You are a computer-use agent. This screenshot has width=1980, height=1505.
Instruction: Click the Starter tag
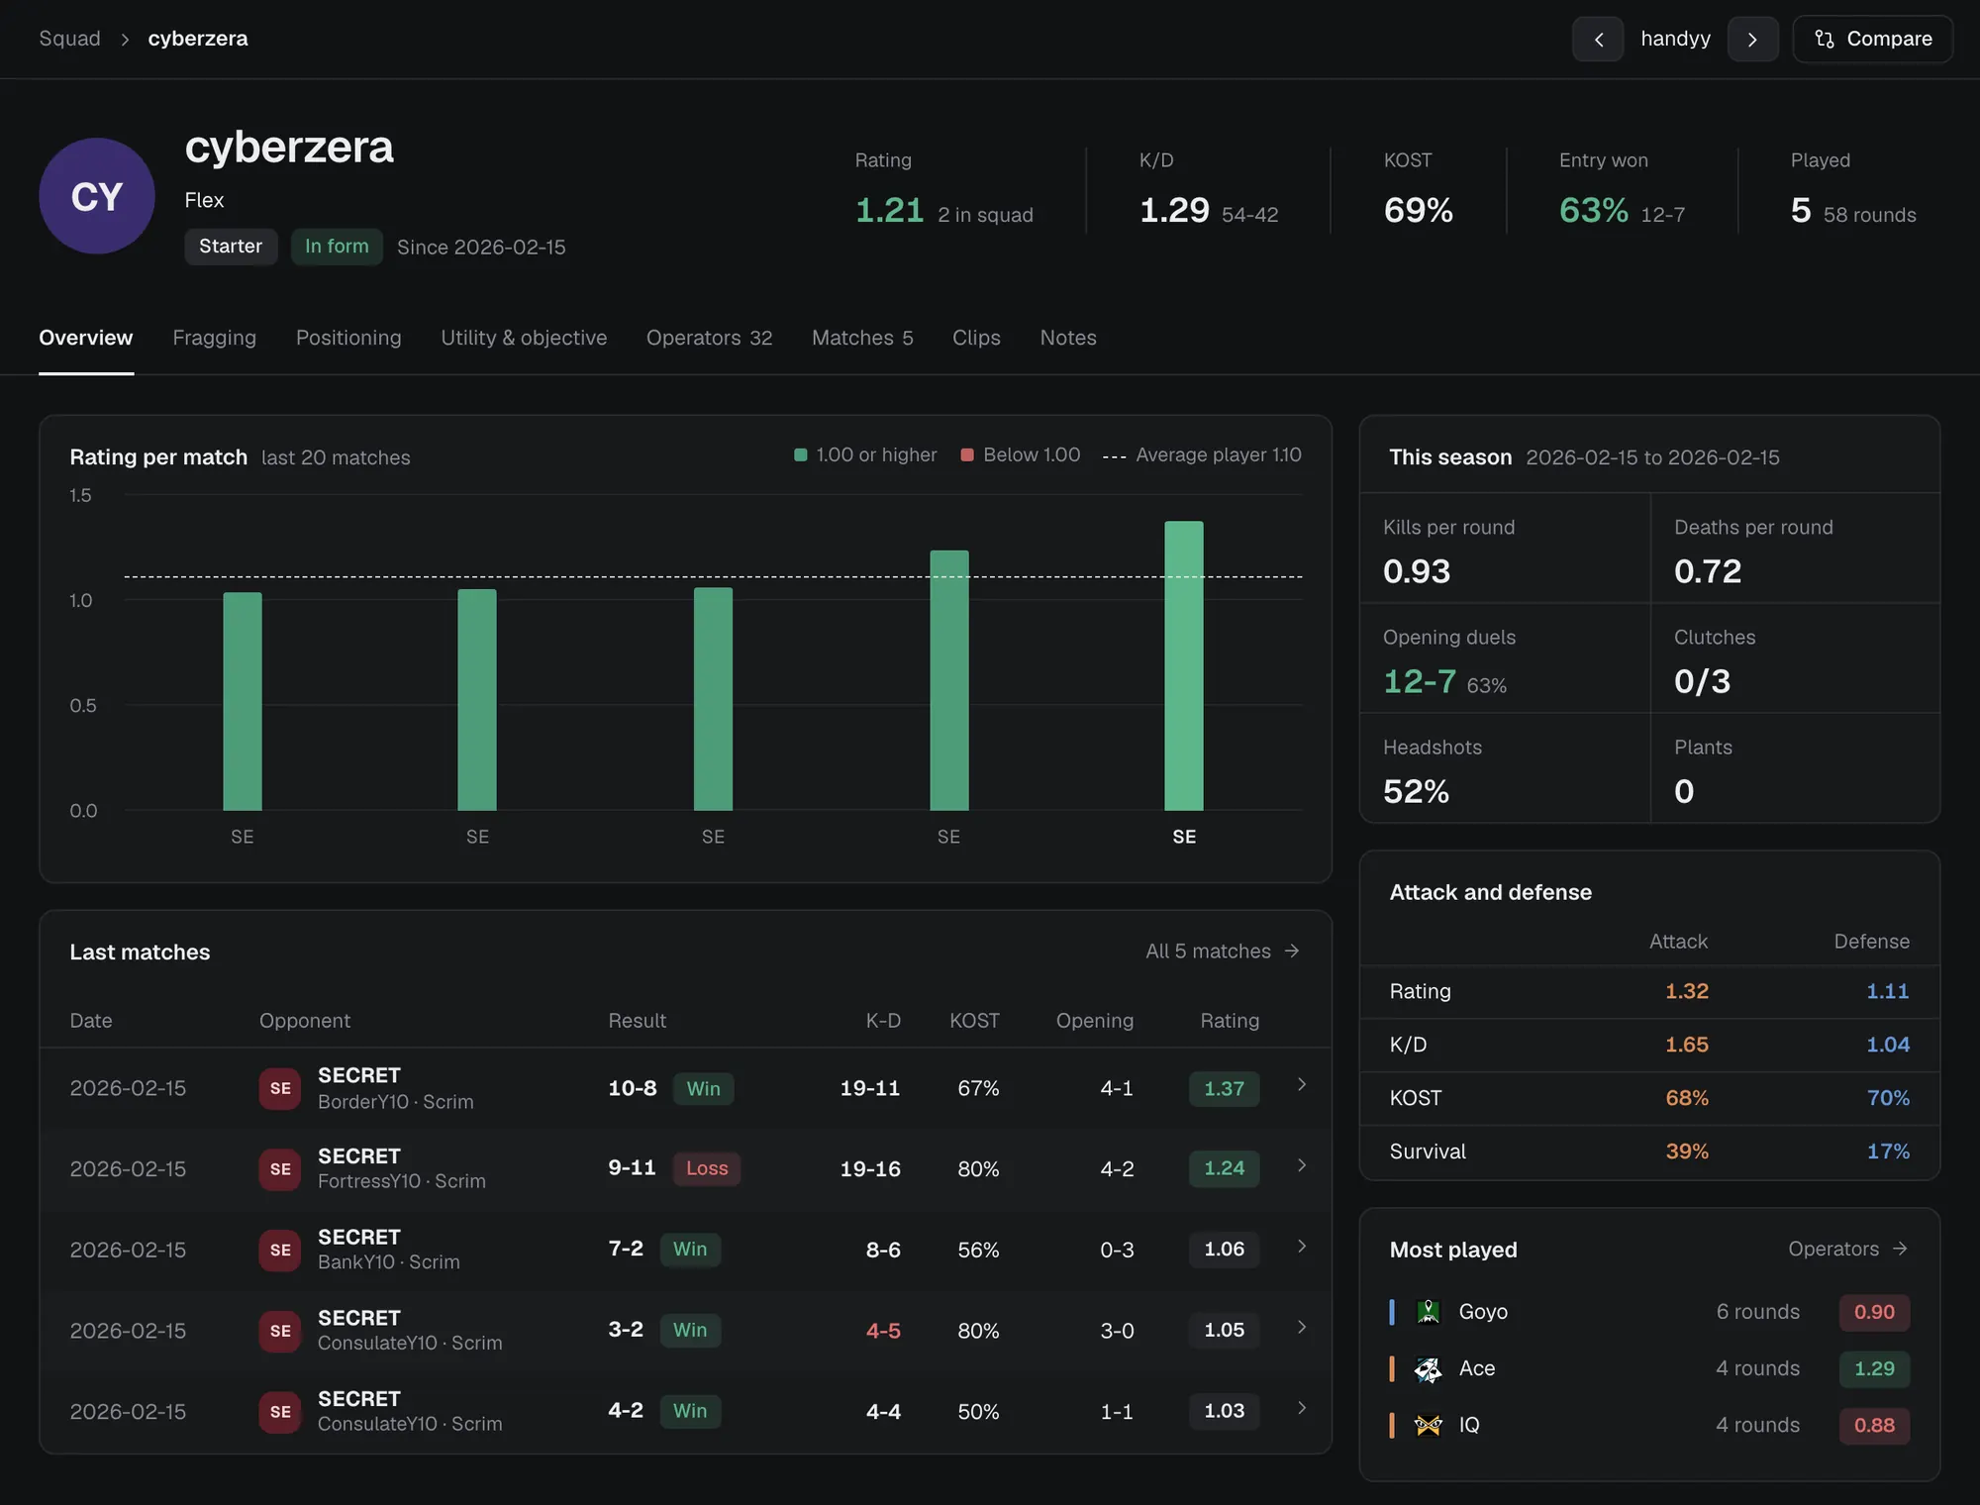[231, 247]
